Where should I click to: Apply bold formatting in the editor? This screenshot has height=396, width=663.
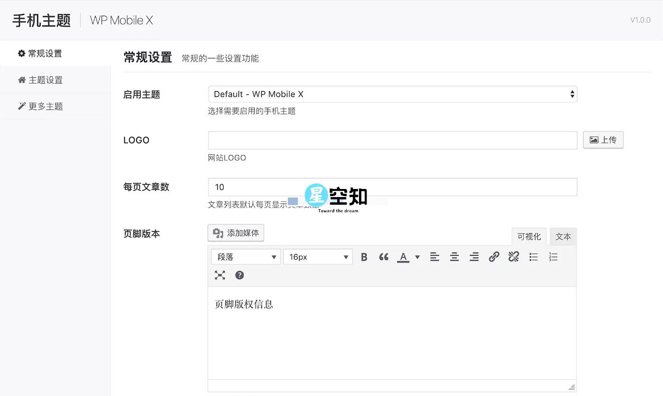click(364, 256)
